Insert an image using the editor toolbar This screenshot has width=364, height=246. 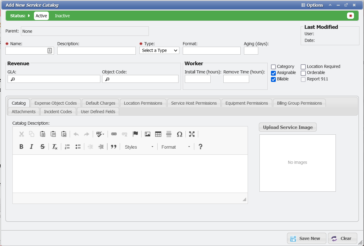[x=147, y=134]
